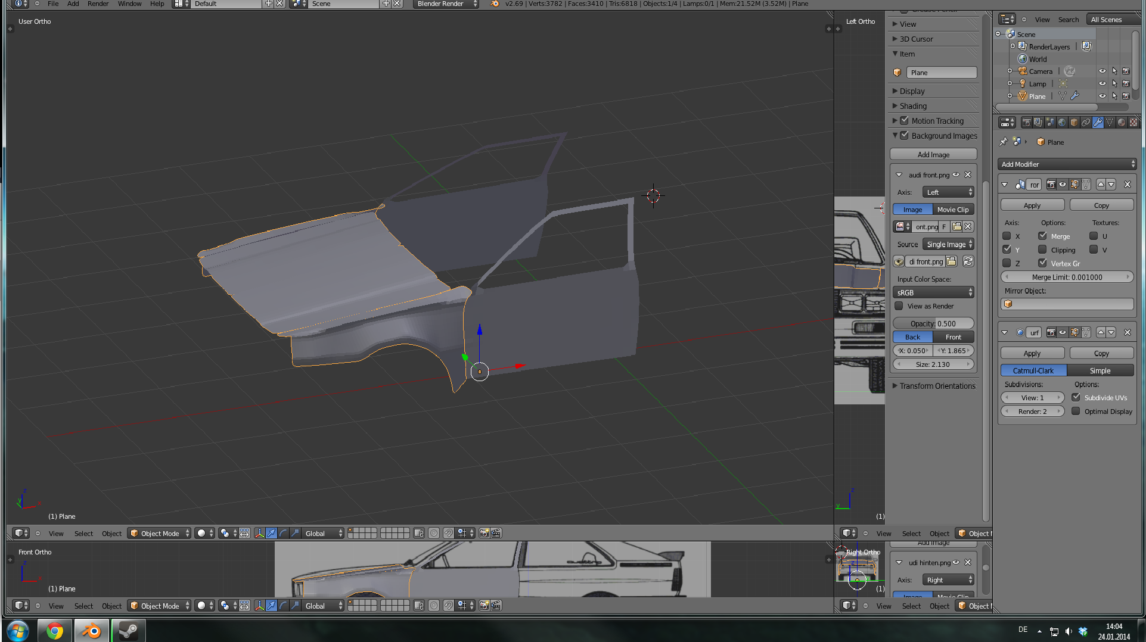Toggle Subdivide UVs checkbox
Image resolution: width=1146 pixels, height=642 pixels.
click(1076, 397)
